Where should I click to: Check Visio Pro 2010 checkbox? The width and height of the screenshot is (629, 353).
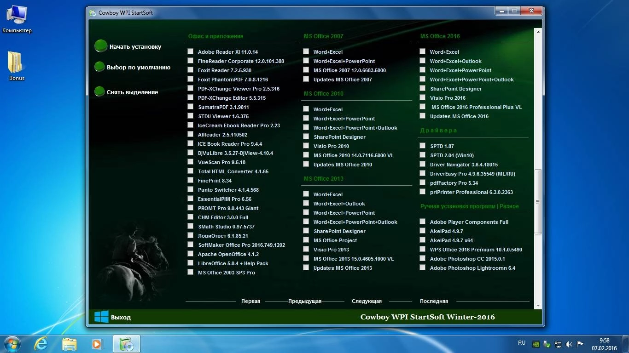[x=306, y=146]
